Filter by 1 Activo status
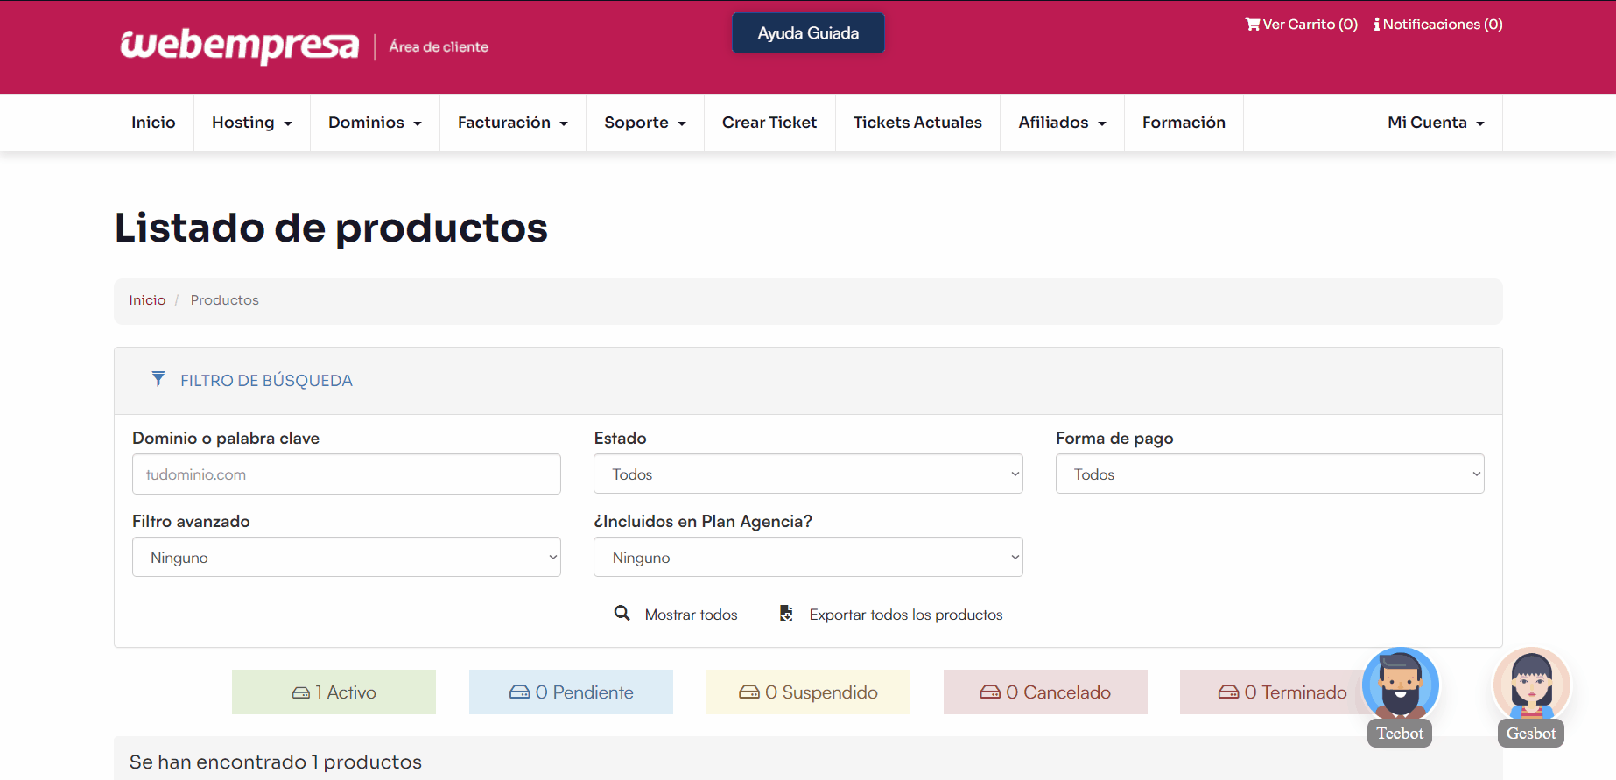1616x780 pixels. click(334, 692)
